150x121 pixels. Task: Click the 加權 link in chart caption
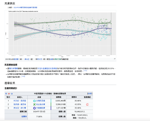point(51,59)
